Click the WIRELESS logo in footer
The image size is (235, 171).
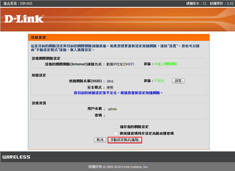coord(16,157)
